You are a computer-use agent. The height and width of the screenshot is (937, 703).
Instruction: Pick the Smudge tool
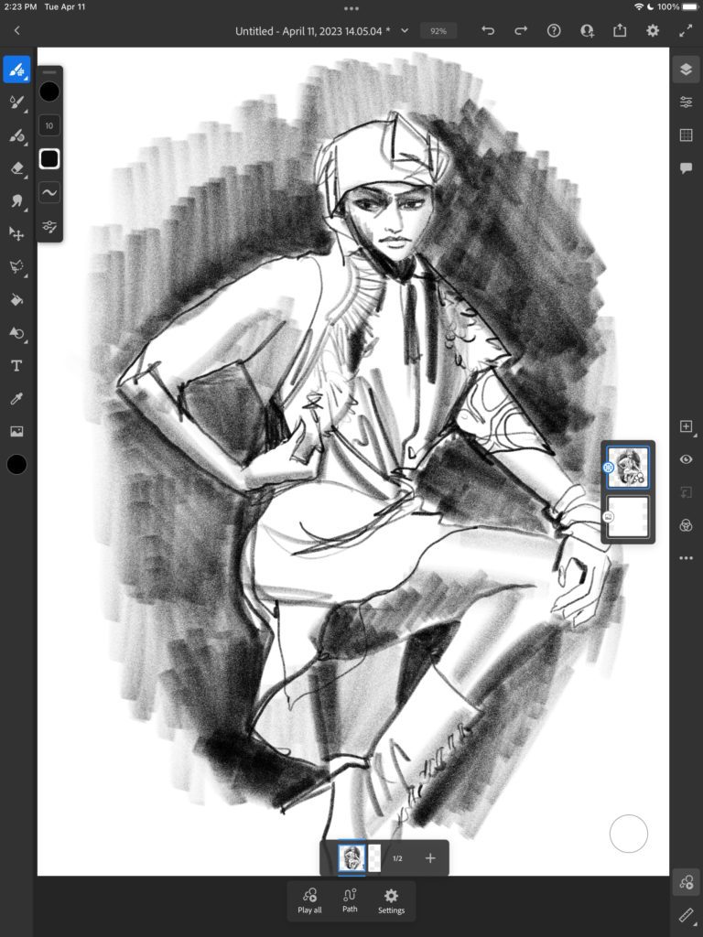[16, 201]
